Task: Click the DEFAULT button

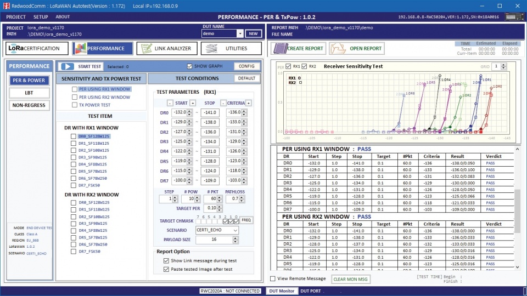Action: click(x=246, y=78)
